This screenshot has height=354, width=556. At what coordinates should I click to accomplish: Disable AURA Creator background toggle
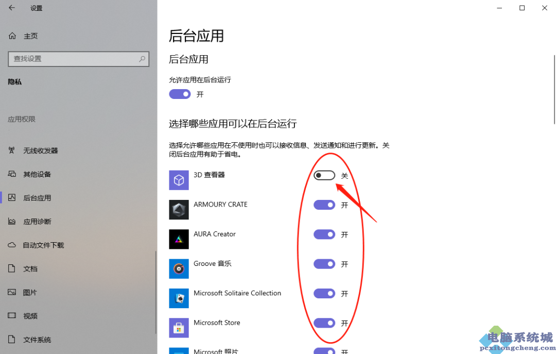[x=324, y=234]
